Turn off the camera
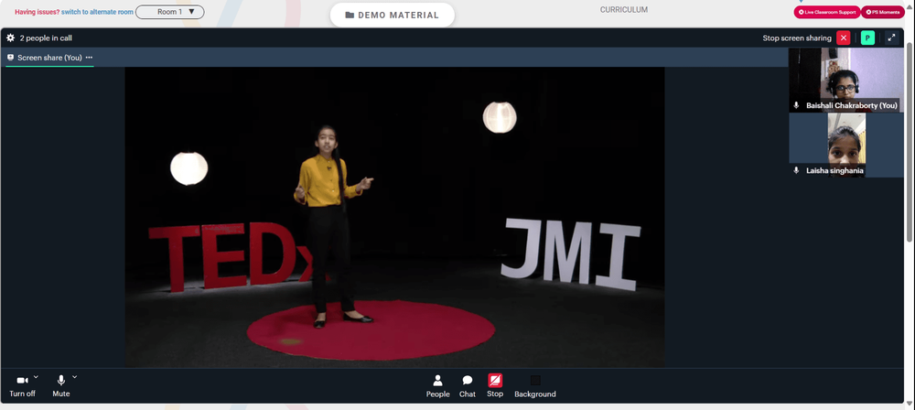The image size is (915, 410). pyautogui.click(x=22, y=386)
